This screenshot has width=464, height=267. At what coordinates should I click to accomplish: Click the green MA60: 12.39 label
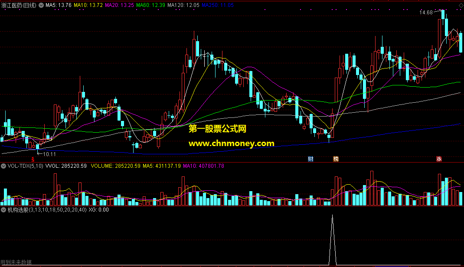tap(150, 5)
